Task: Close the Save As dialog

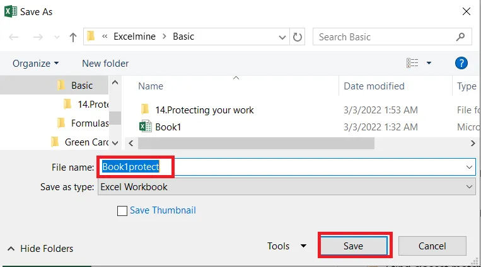Action: tap(467, 11)
